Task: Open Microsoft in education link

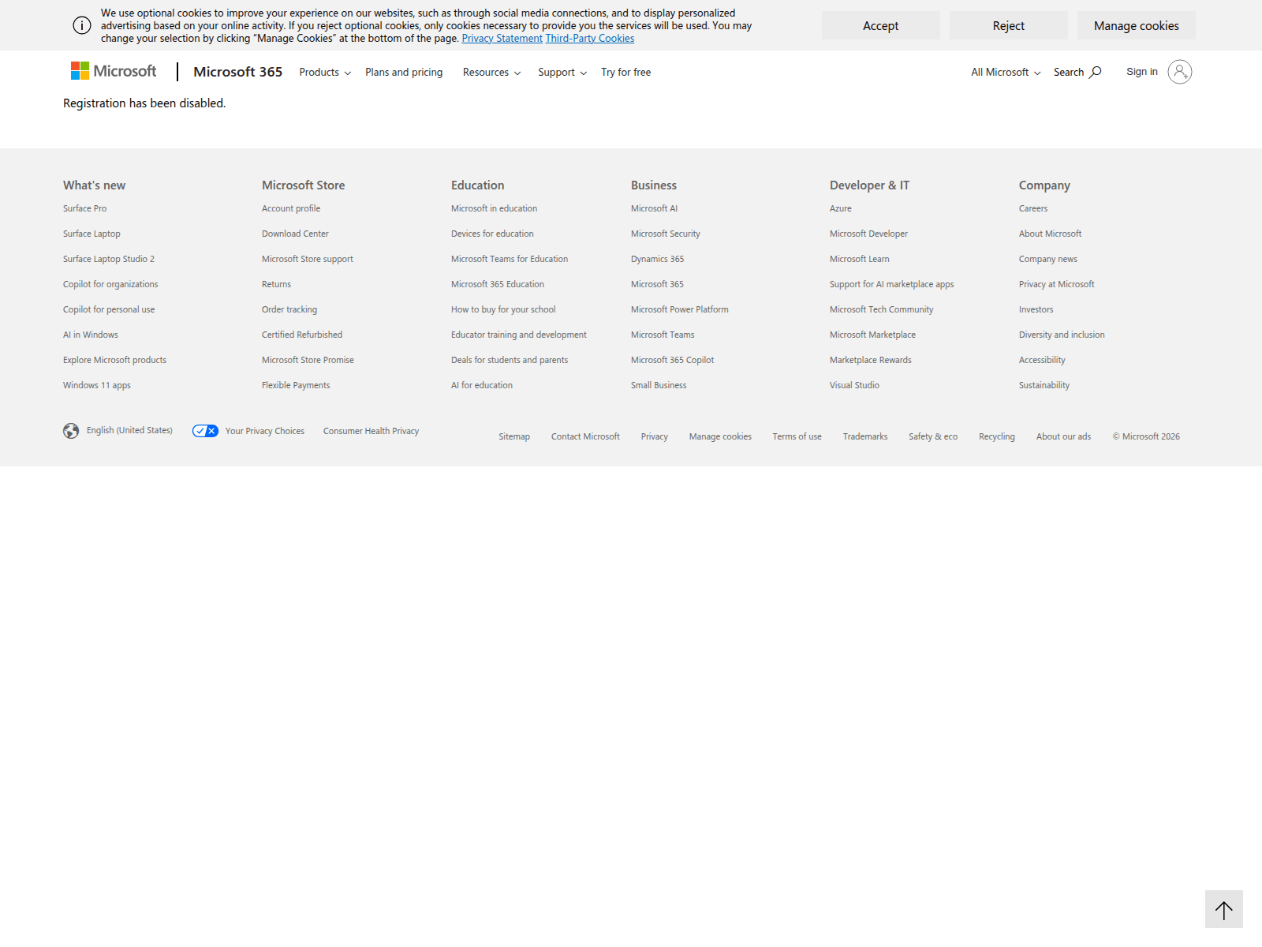Action: tap(494, 208)
